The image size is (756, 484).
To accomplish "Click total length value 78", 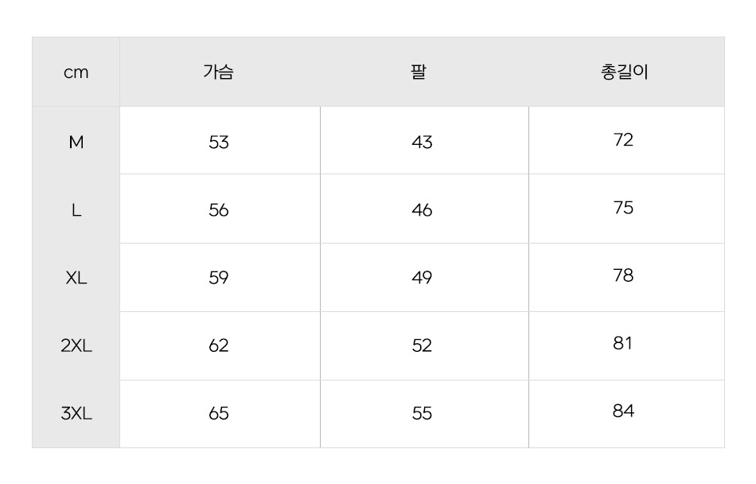I will tap(623, 275).
